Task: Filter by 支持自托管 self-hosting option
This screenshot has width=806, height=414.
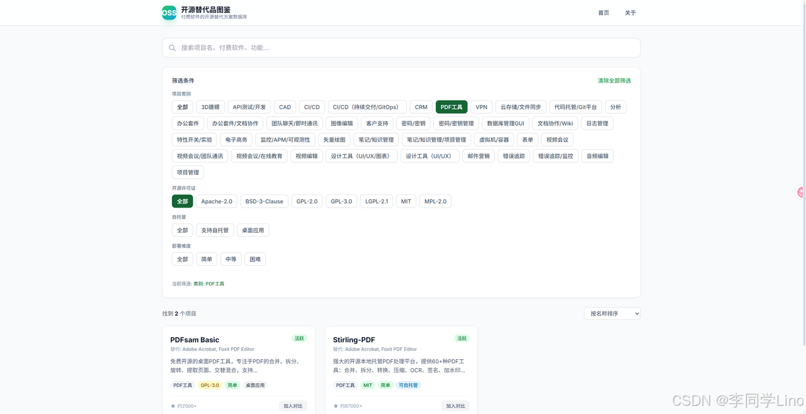Action: click(x=215, y=230)
